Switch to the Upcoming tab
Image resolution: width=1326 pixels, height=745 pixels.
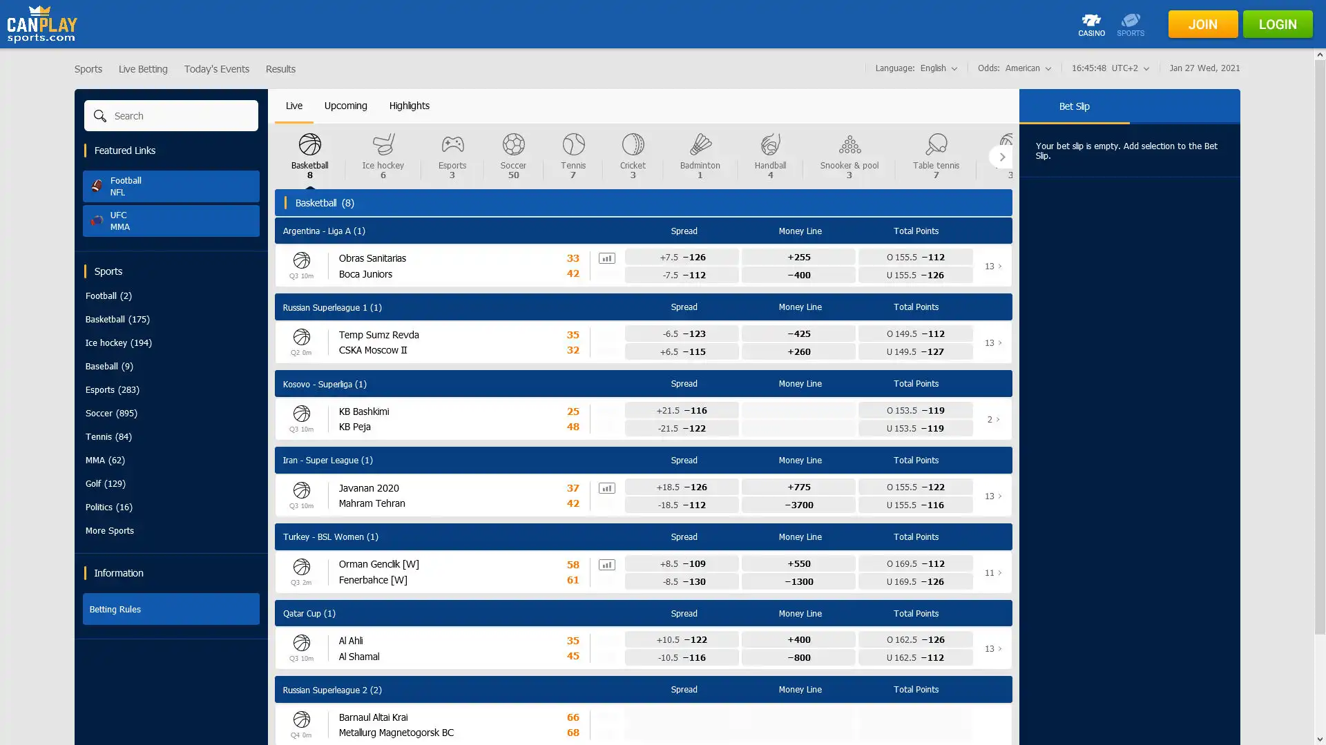(x=345, y=106)
